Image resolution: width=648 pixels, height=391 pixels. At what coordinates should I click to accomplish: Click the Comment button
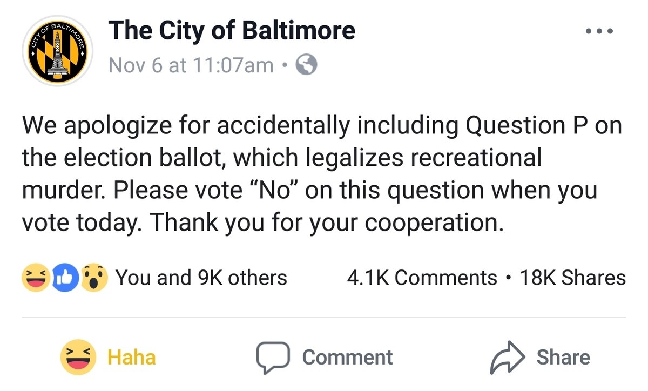click(x=324, y=357)
